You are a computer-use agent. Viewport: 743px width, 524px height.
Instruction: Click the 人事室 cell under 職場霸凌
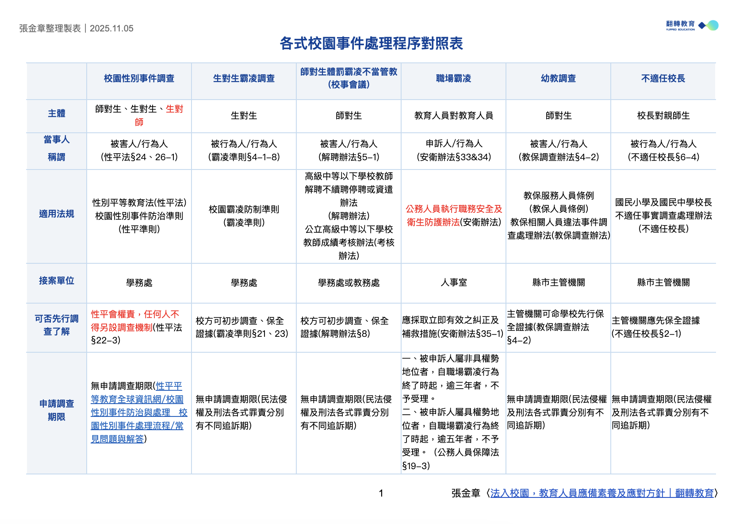coord(453,281)
